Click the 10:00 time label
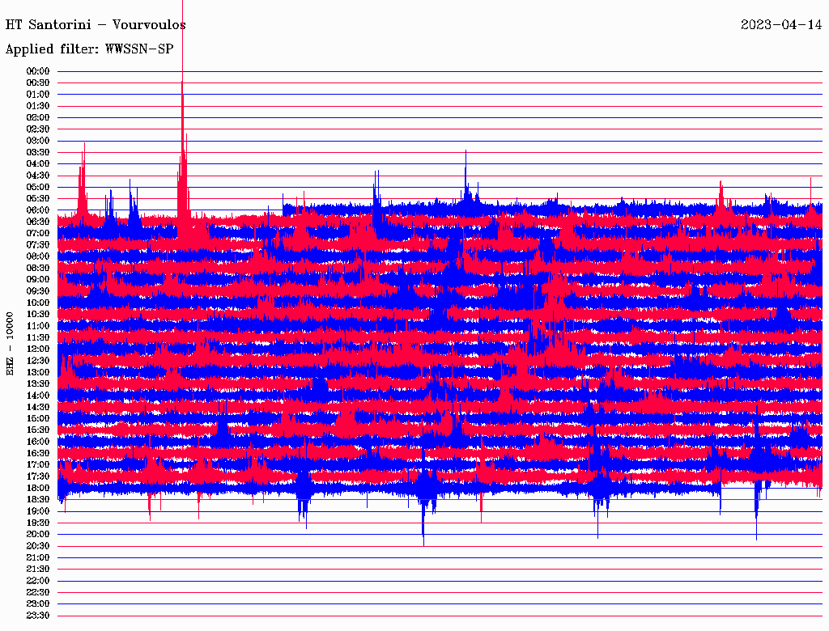Viewport: 829px width, 631px height. (x=38, y=303)
